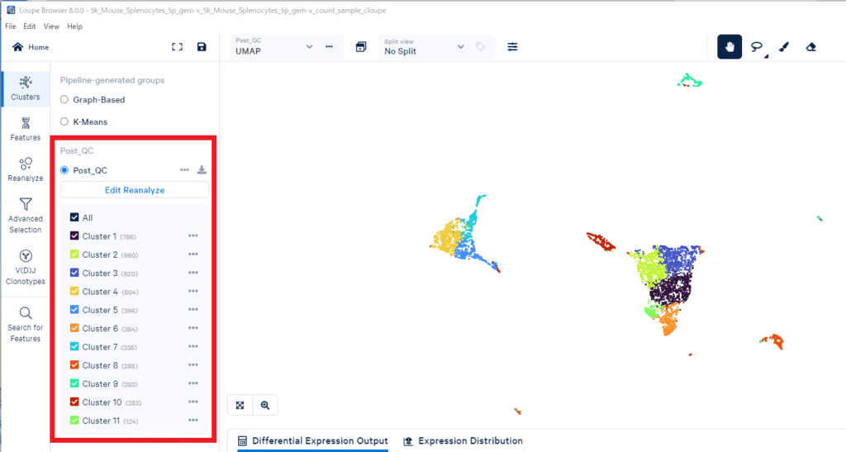Choose the eraser tool
846x452 pixels.
click(x=810, y=47)
